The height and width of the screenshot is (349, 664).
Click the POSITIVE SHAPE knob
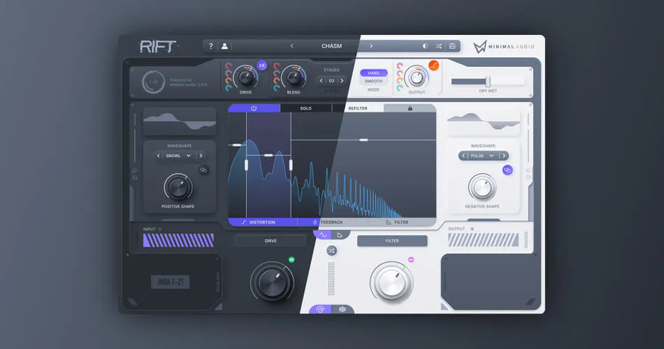click(178, 187)
